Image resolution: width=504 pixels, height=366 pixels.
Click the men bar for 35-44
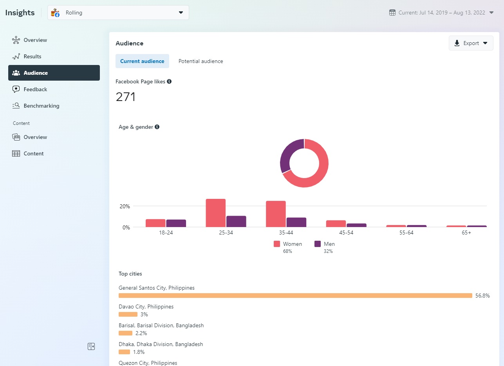[296, 222]
